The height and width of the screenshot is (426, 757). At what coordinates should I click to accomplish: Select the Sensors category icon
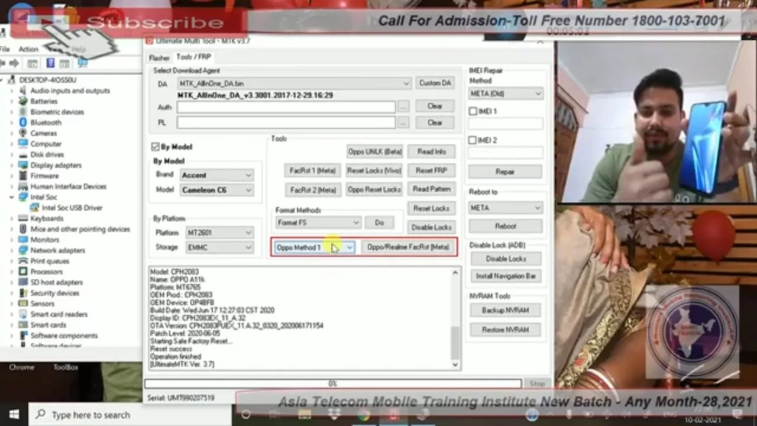pos(22,304)
